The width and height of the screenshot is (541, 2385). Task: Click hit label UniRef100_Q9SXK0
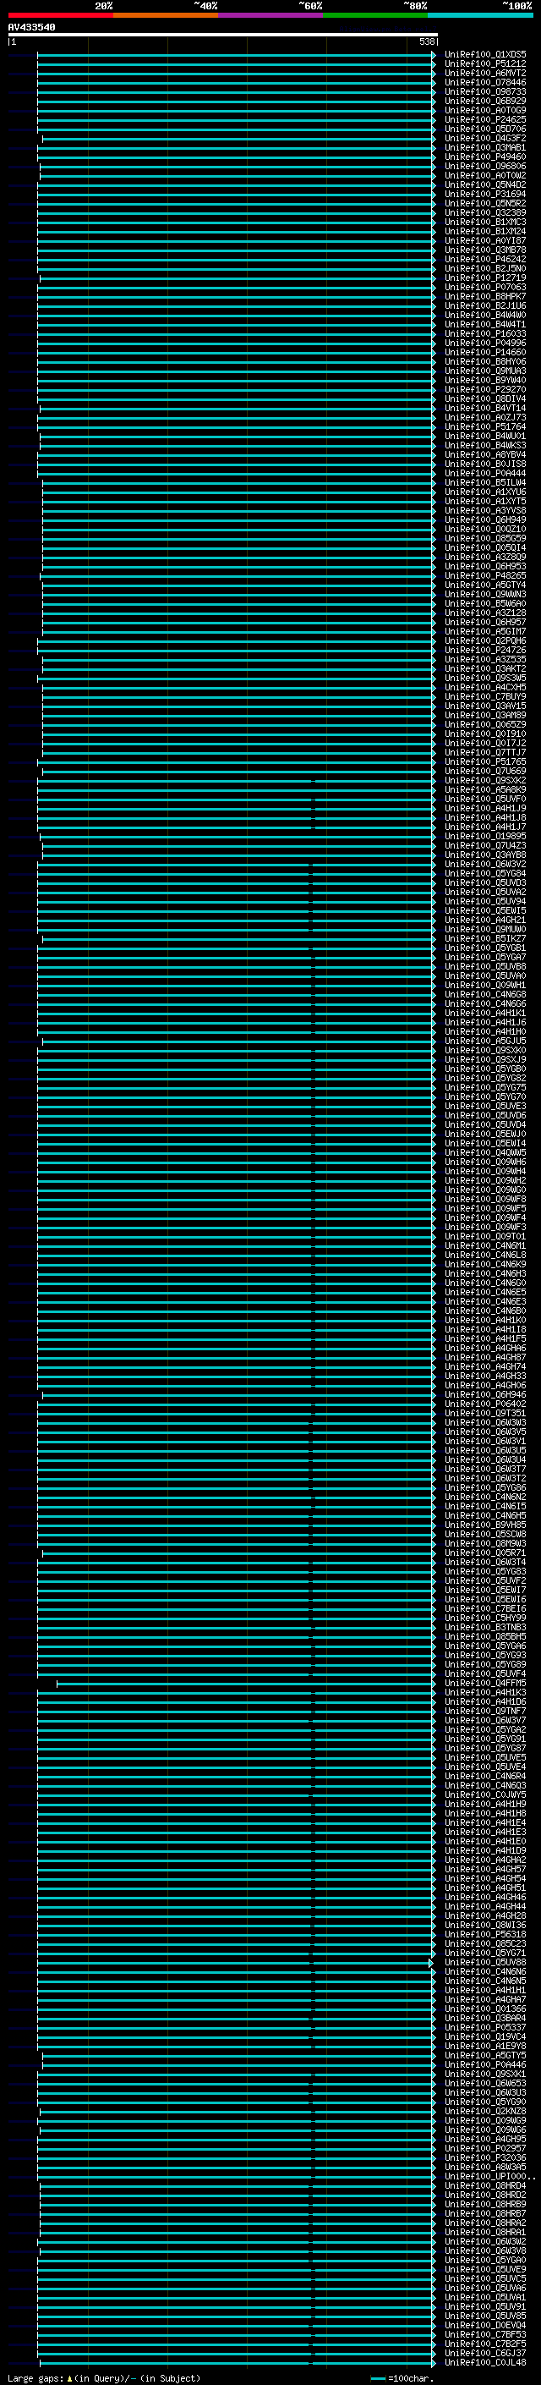[485, 1050]
